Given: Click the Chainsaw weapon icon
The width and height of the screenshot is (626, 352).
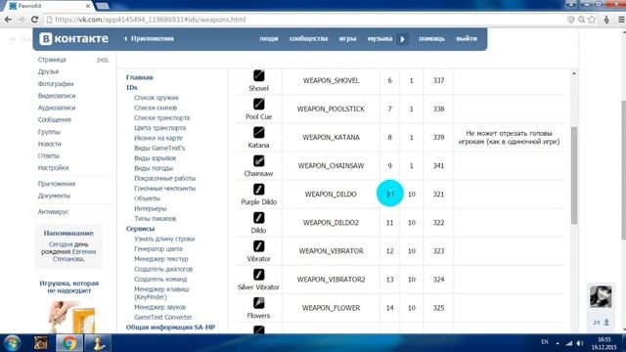Looking at the screenshot, I should (x=258, y=160).
